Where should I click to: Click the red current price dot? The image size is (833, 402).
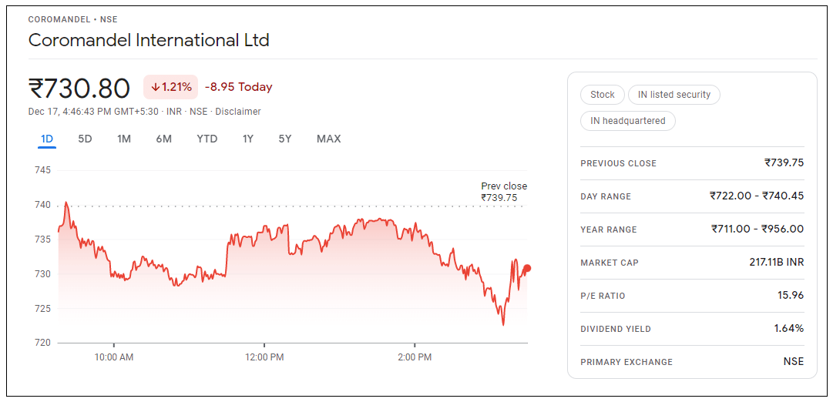527,269
